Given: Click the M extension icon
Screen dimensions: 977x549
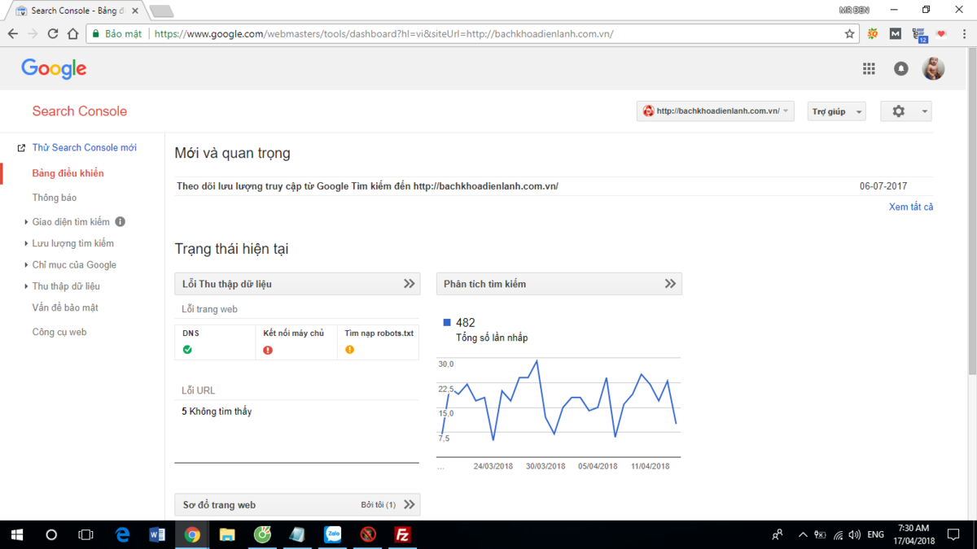Looking at the screenshot, I should tap(895, 34).
